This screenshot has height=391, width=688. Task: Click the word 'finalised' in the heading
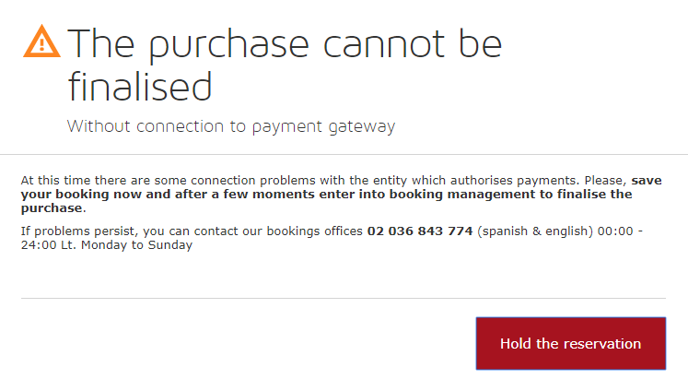[x=140, y=87]
